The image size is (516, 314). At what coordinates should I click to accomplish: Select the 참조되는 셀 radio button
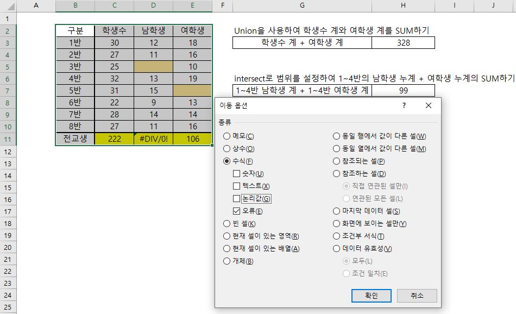(x=336, y=160)
